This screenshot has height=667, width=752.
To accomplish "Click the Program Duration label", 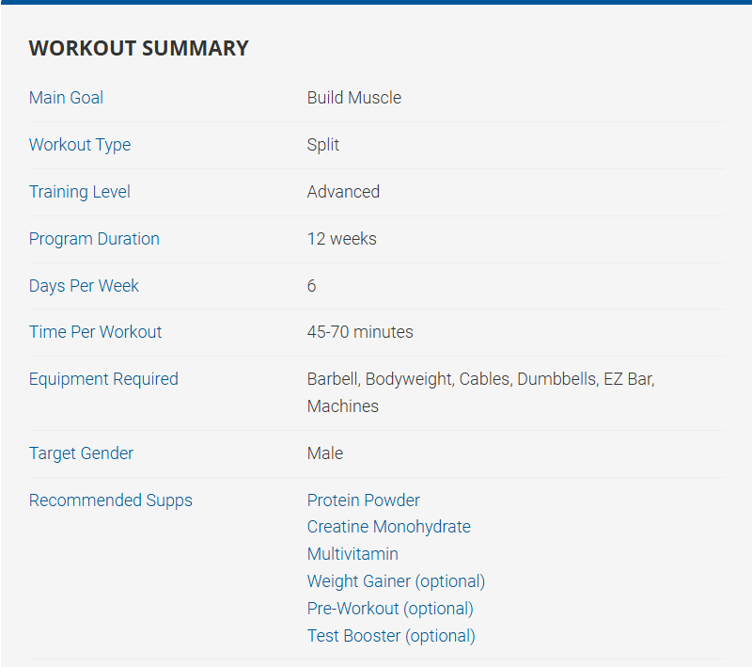I will point(94,239).
